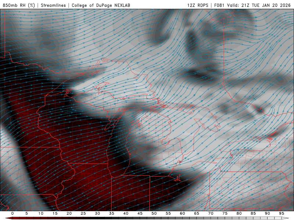Click the '850mb RH (%)' title text
Viewport: 294px width, 220px height.
tap(19, 5)
